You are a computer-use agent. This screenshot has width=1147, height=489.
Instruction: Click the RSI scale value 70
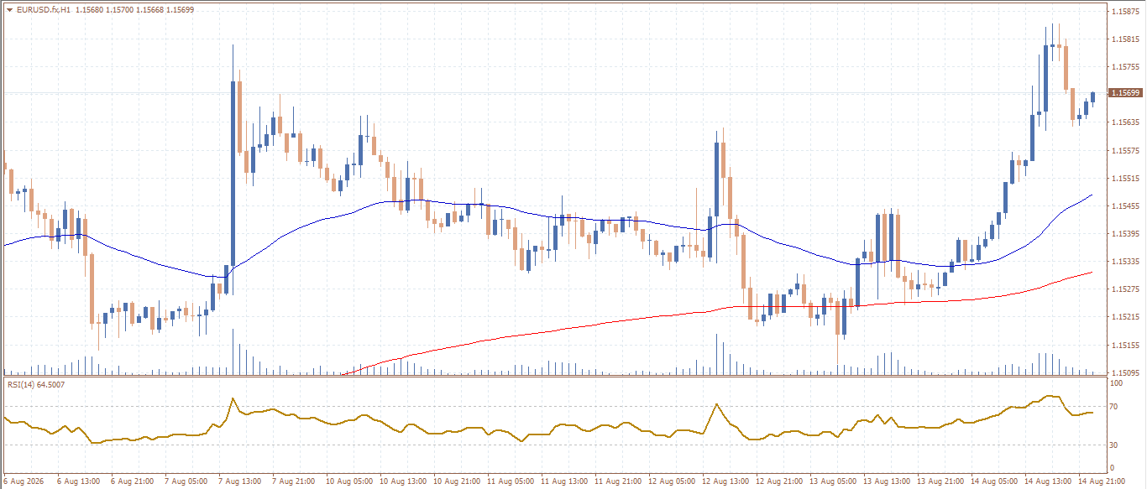pos(1114,407)
